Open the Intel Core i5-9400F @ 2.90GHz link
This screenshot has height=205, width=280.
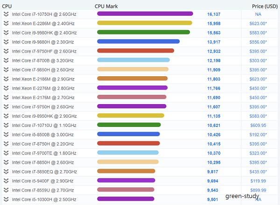click(x=42, y=181)
